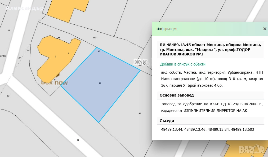This screenshot has height=157, width=268.
Task: Click the Bazar watermark logo
Action: click(x=253, y=150)
